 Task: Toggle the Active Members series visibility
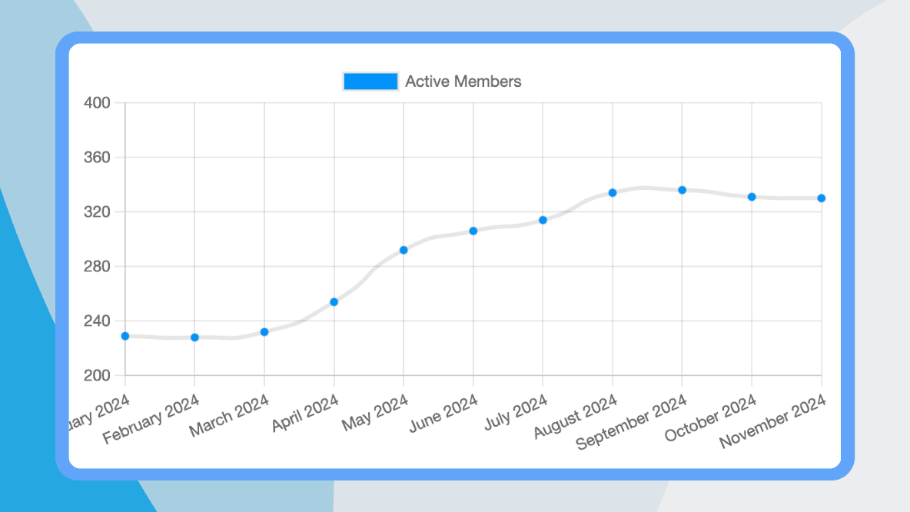point(370,81)
